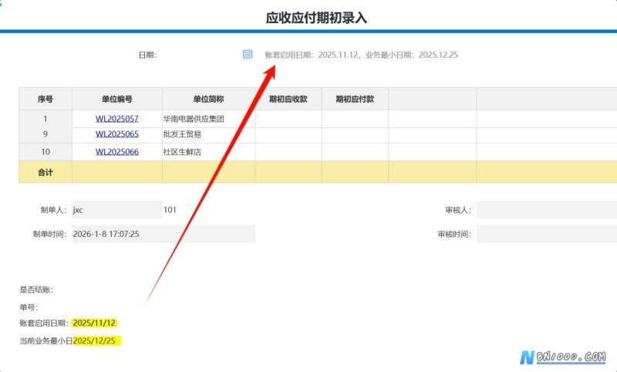
Task: Click 期初应收款 cell for 华南电器供应集团
Action: [x=288, y=119]
